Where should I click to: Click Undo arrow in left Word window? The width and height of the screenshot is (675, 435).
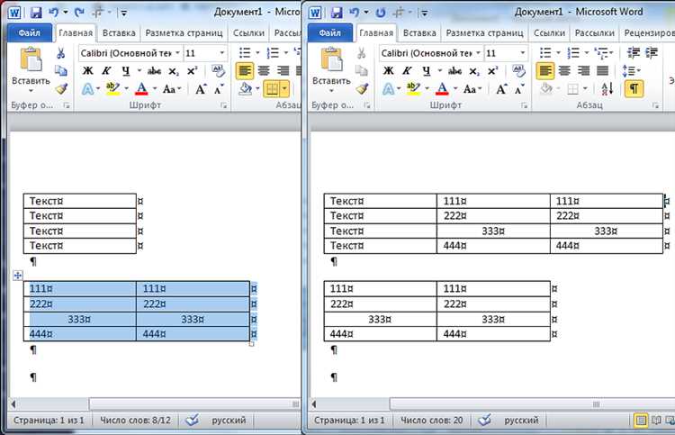pos(54,12)
